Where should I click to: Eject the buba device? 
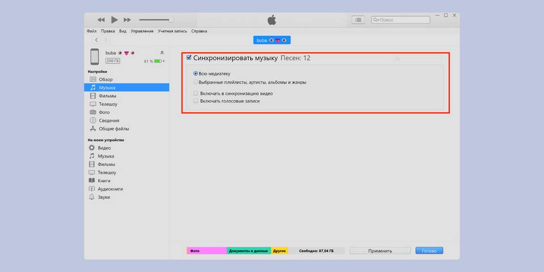point(162,53)
